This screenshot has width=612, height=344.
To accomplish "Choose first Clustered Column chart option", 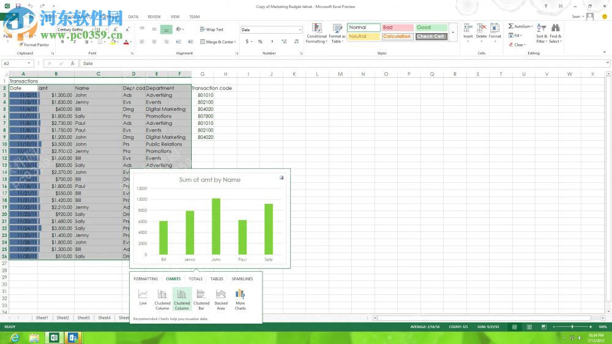I will click(x=162, y=299).
